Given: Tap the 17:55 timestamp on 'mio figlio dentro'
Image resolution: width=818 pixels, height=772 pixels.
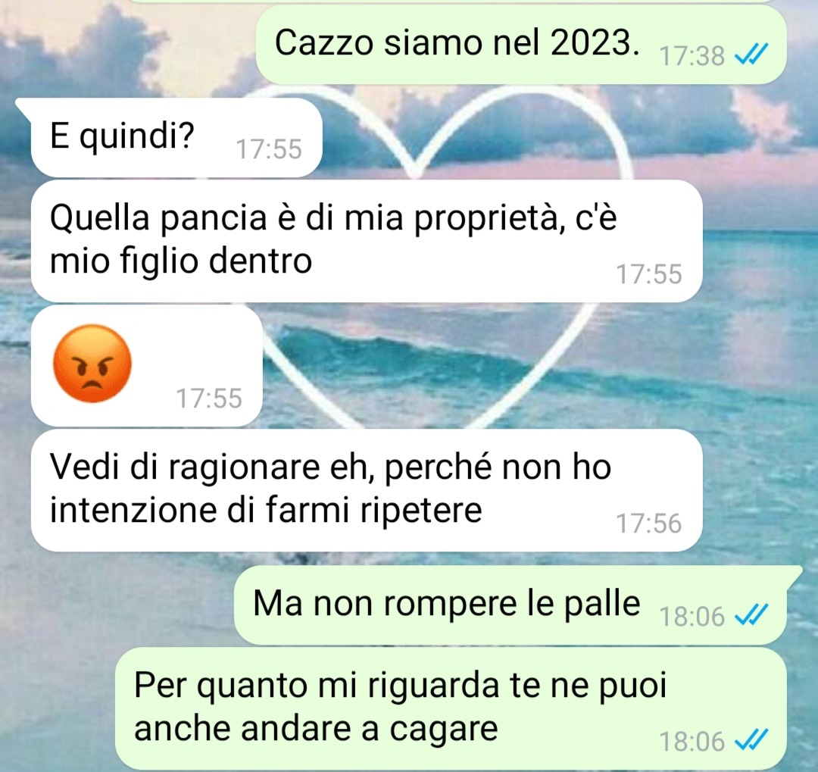Looking at the screenshot, I should click(649, 274).
